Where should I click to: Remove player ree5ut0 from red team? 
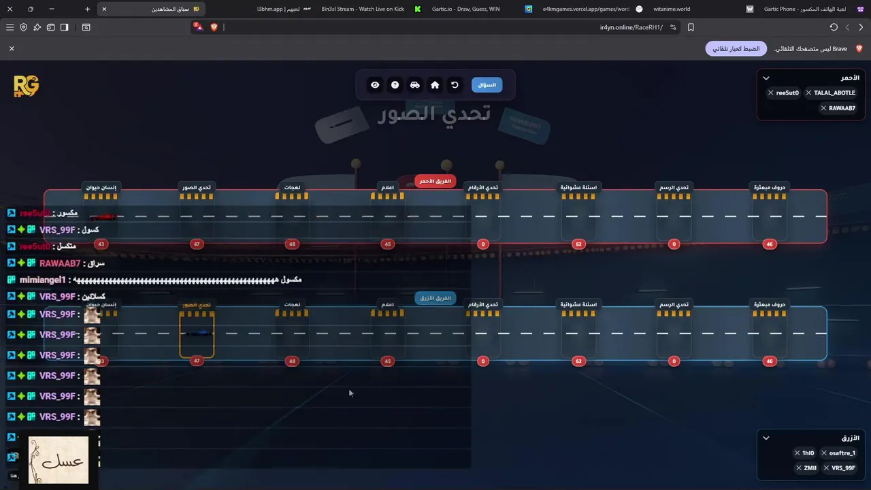(771, 93)
